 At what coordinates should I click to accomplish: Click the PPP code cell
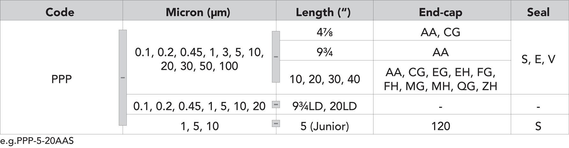click(x=61, y=80)
